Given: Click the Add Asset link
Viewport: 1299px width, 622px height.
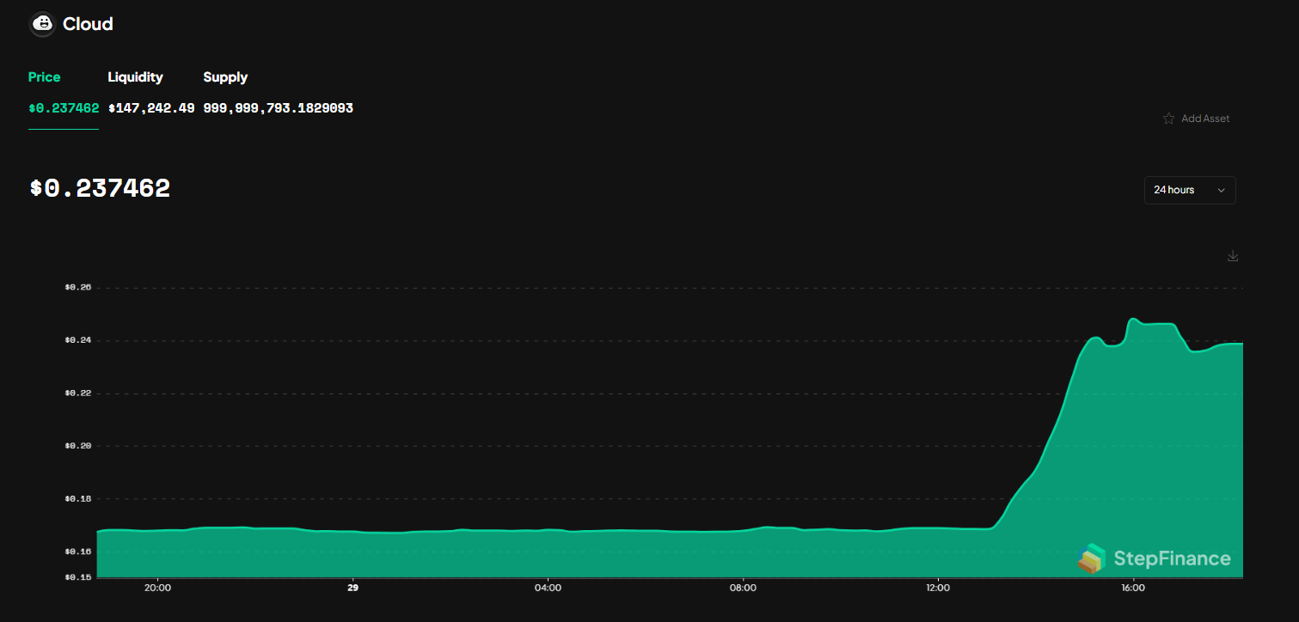Looking at the screenshot, I should pos(1206,118).
